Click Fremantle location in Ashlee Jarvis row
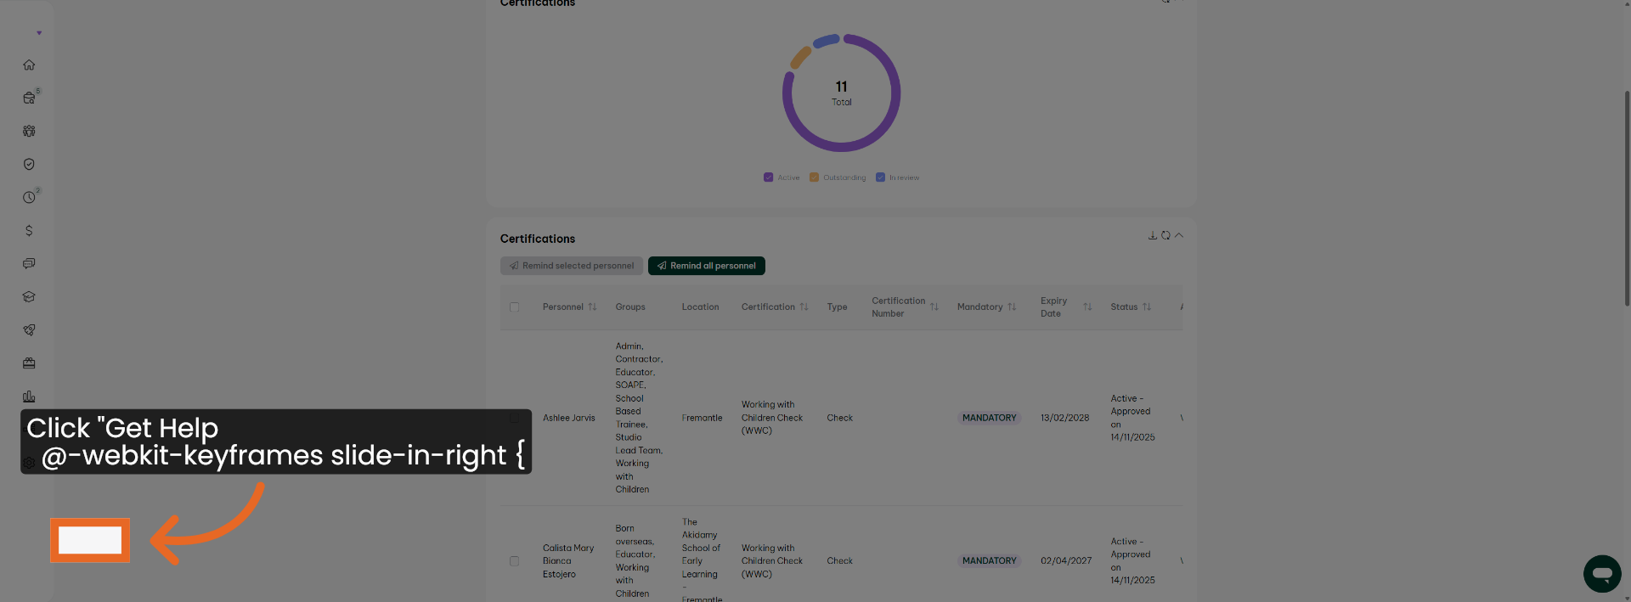The image size is (1631, 602). click(702, 418)
